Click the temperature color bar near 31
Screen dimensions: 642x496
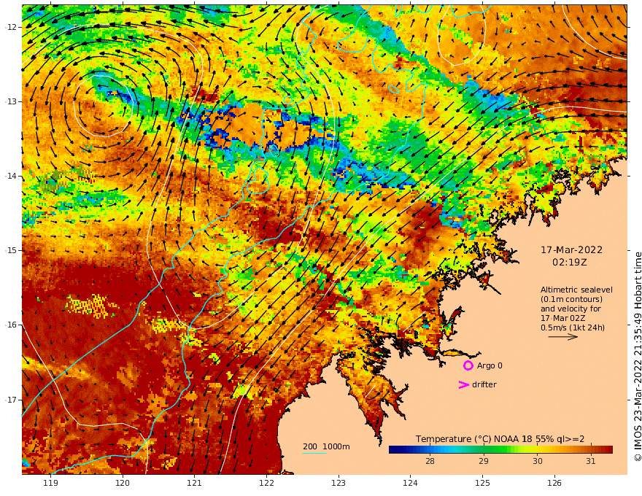pyautogui.click(x=590, y=450)
